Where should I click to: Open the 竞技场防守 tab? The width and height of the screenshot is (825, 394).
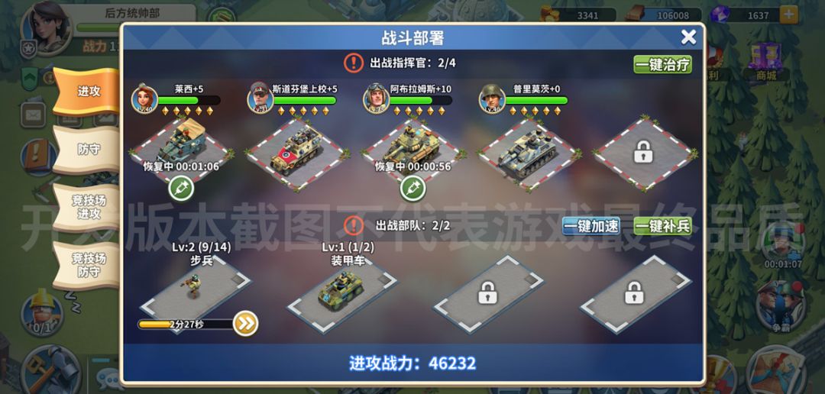pyautogui.click(x=87, y=265)
